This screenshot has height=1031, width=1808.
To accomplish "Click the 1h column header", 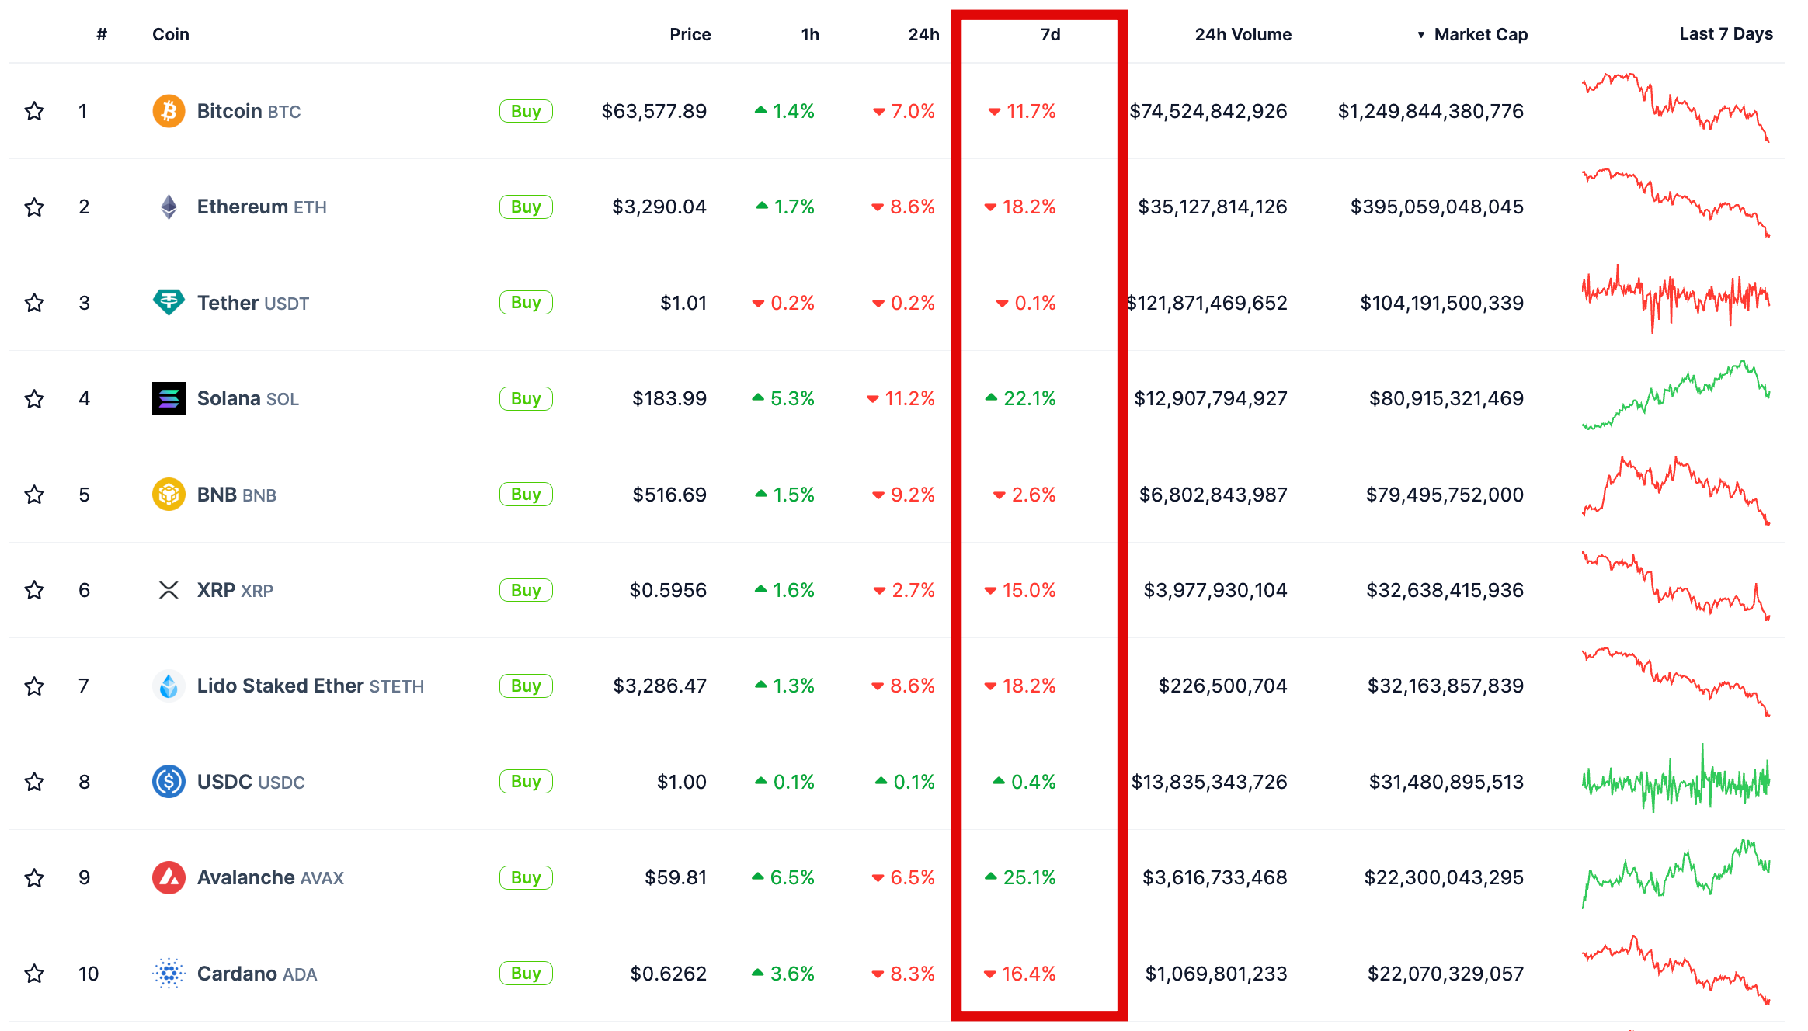I will [810, 34].
